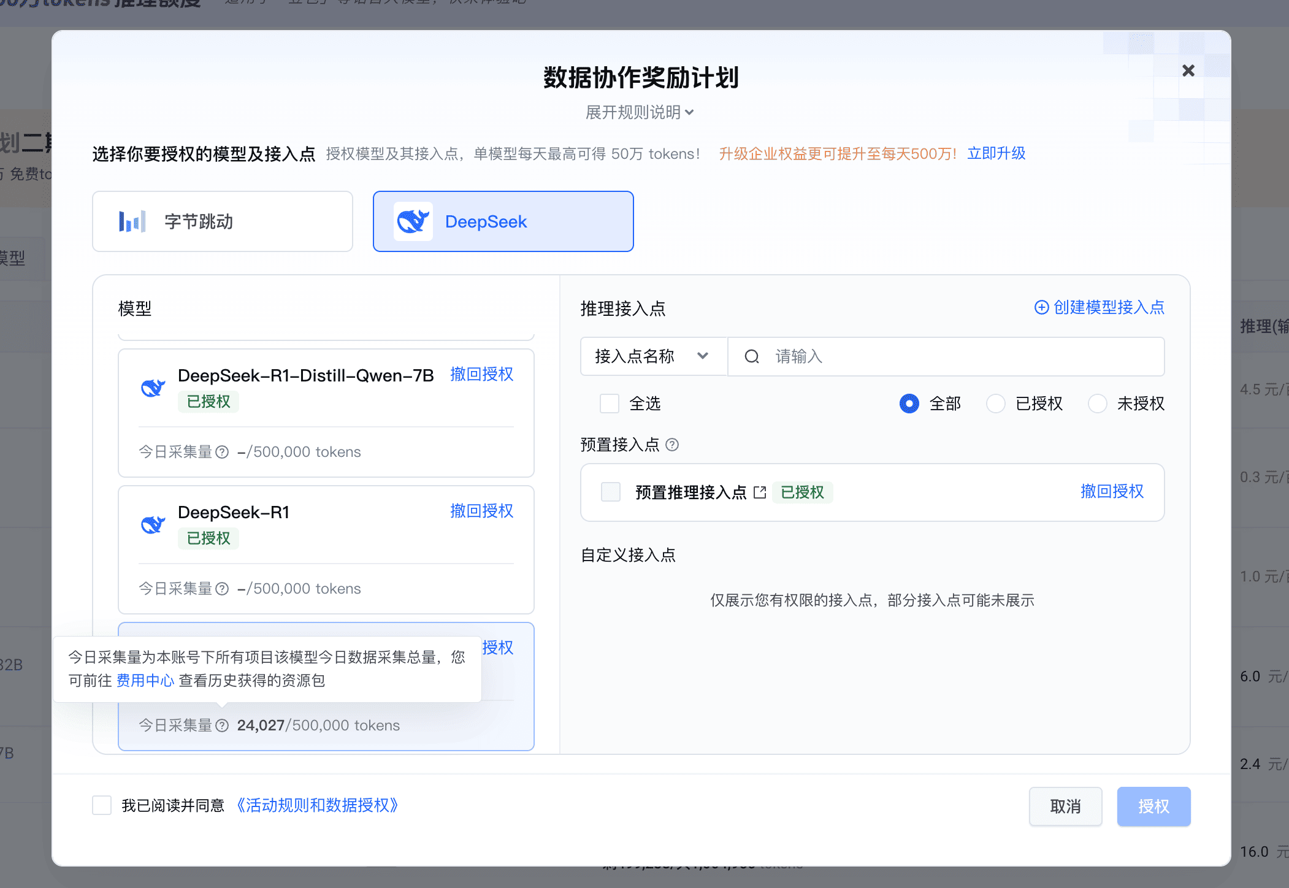The height and width of the screenshot is (888, 1289).
Task: Click the 取消 cancel button
Action: [1065, 806]
